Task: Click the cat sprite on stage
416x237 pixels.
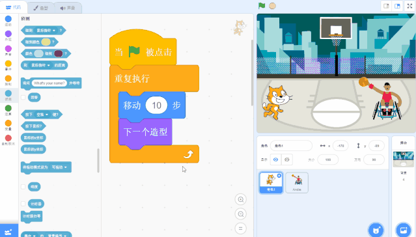Action: tap(277, 103)
